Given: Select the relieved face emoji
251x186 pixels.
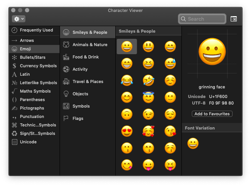Looking at the screenshot, I should click(170, 114).
